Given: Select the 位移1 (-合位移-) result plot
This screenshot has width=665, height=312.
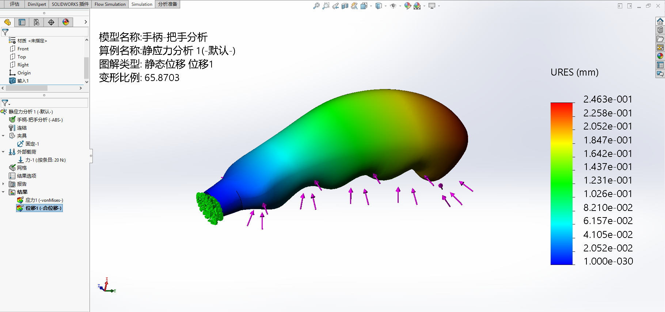Looking at the screenshot, I should (39, 208).
